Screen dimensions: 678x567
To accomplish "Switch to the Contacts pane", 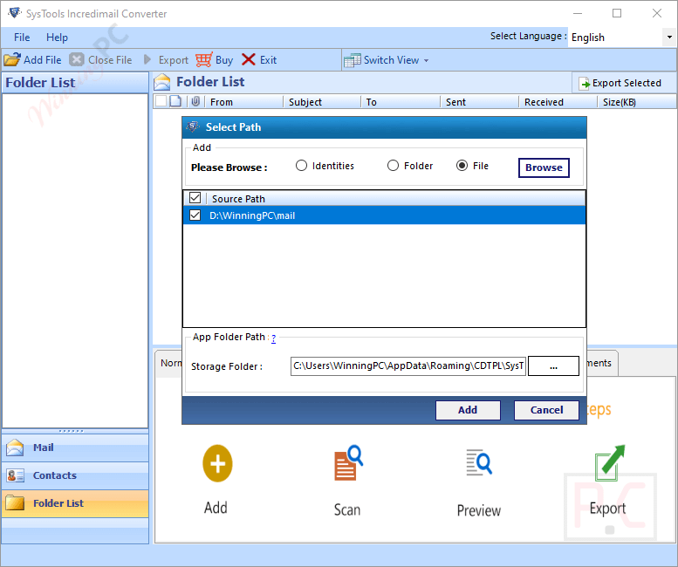I will (75, 475).
